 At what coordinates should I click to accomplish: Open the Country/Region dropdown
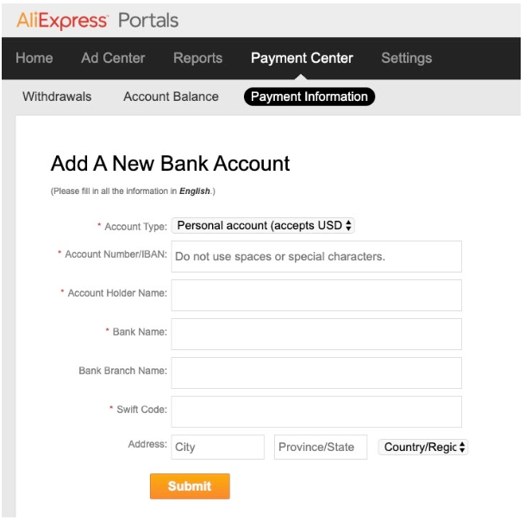click(x=423, y=448)
